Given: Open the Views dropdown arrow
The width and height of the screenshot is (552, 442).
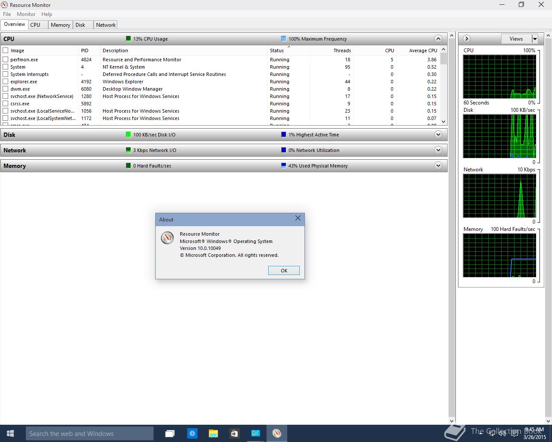Looking at the screenshot, I should [x=535, y=39].
